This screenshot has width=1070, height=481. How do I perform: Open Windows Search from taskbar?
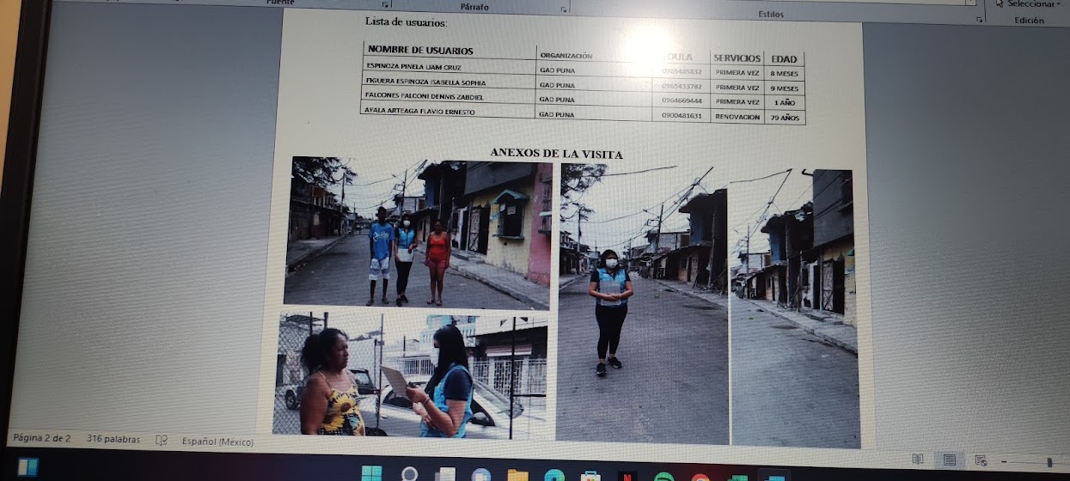(x=409, y=474)
